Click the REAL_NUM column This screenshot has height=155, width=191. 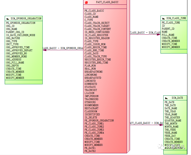click(90, 68)
